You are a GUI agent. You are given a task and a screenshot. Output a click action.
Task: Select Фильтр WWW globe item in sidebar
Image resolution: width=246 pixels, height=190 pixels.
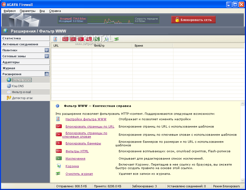click(25, 80)
